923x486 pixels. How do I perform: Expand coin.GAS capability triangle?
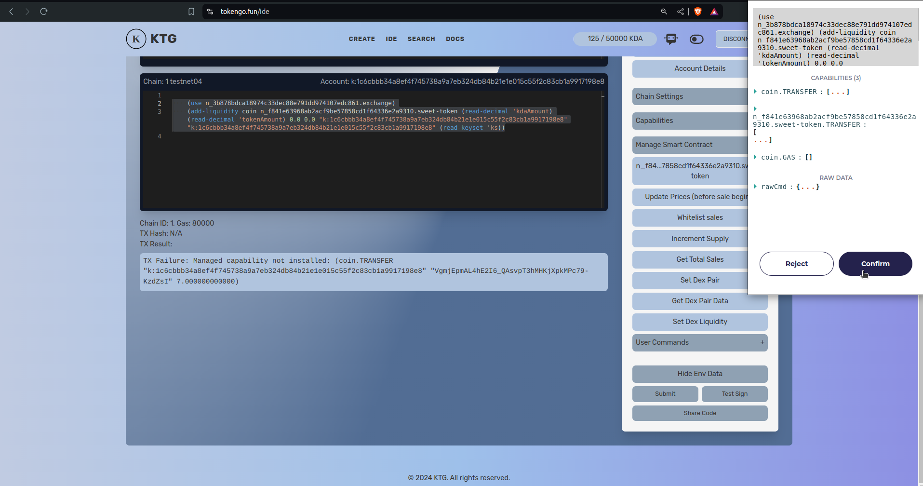point(755,157)
